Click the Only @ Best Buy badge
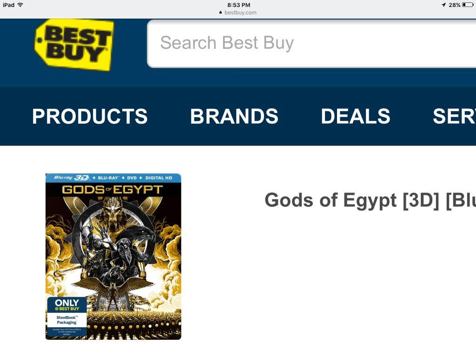The image size is (476, 357). tap(67, 305)
